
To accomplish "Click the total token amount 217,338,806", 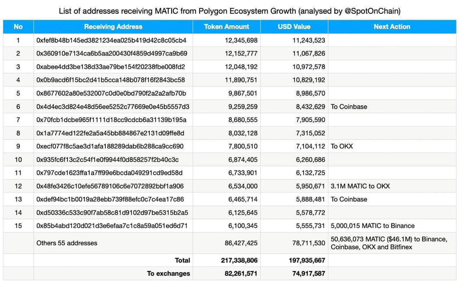I will pyautogui.click(x=239, y=260).
